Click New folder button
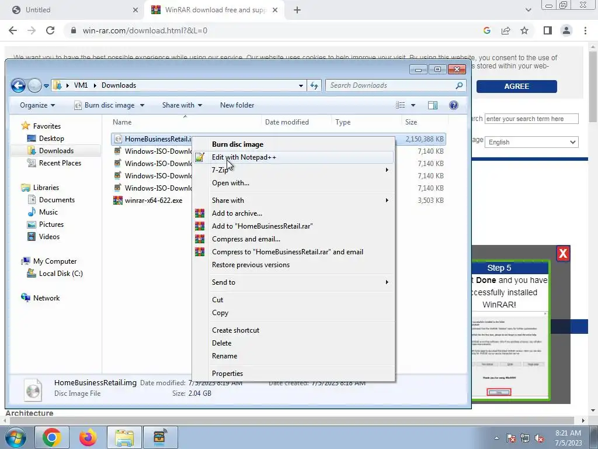The width and height of the screenshot is (598, 449). tap(237, 105)
